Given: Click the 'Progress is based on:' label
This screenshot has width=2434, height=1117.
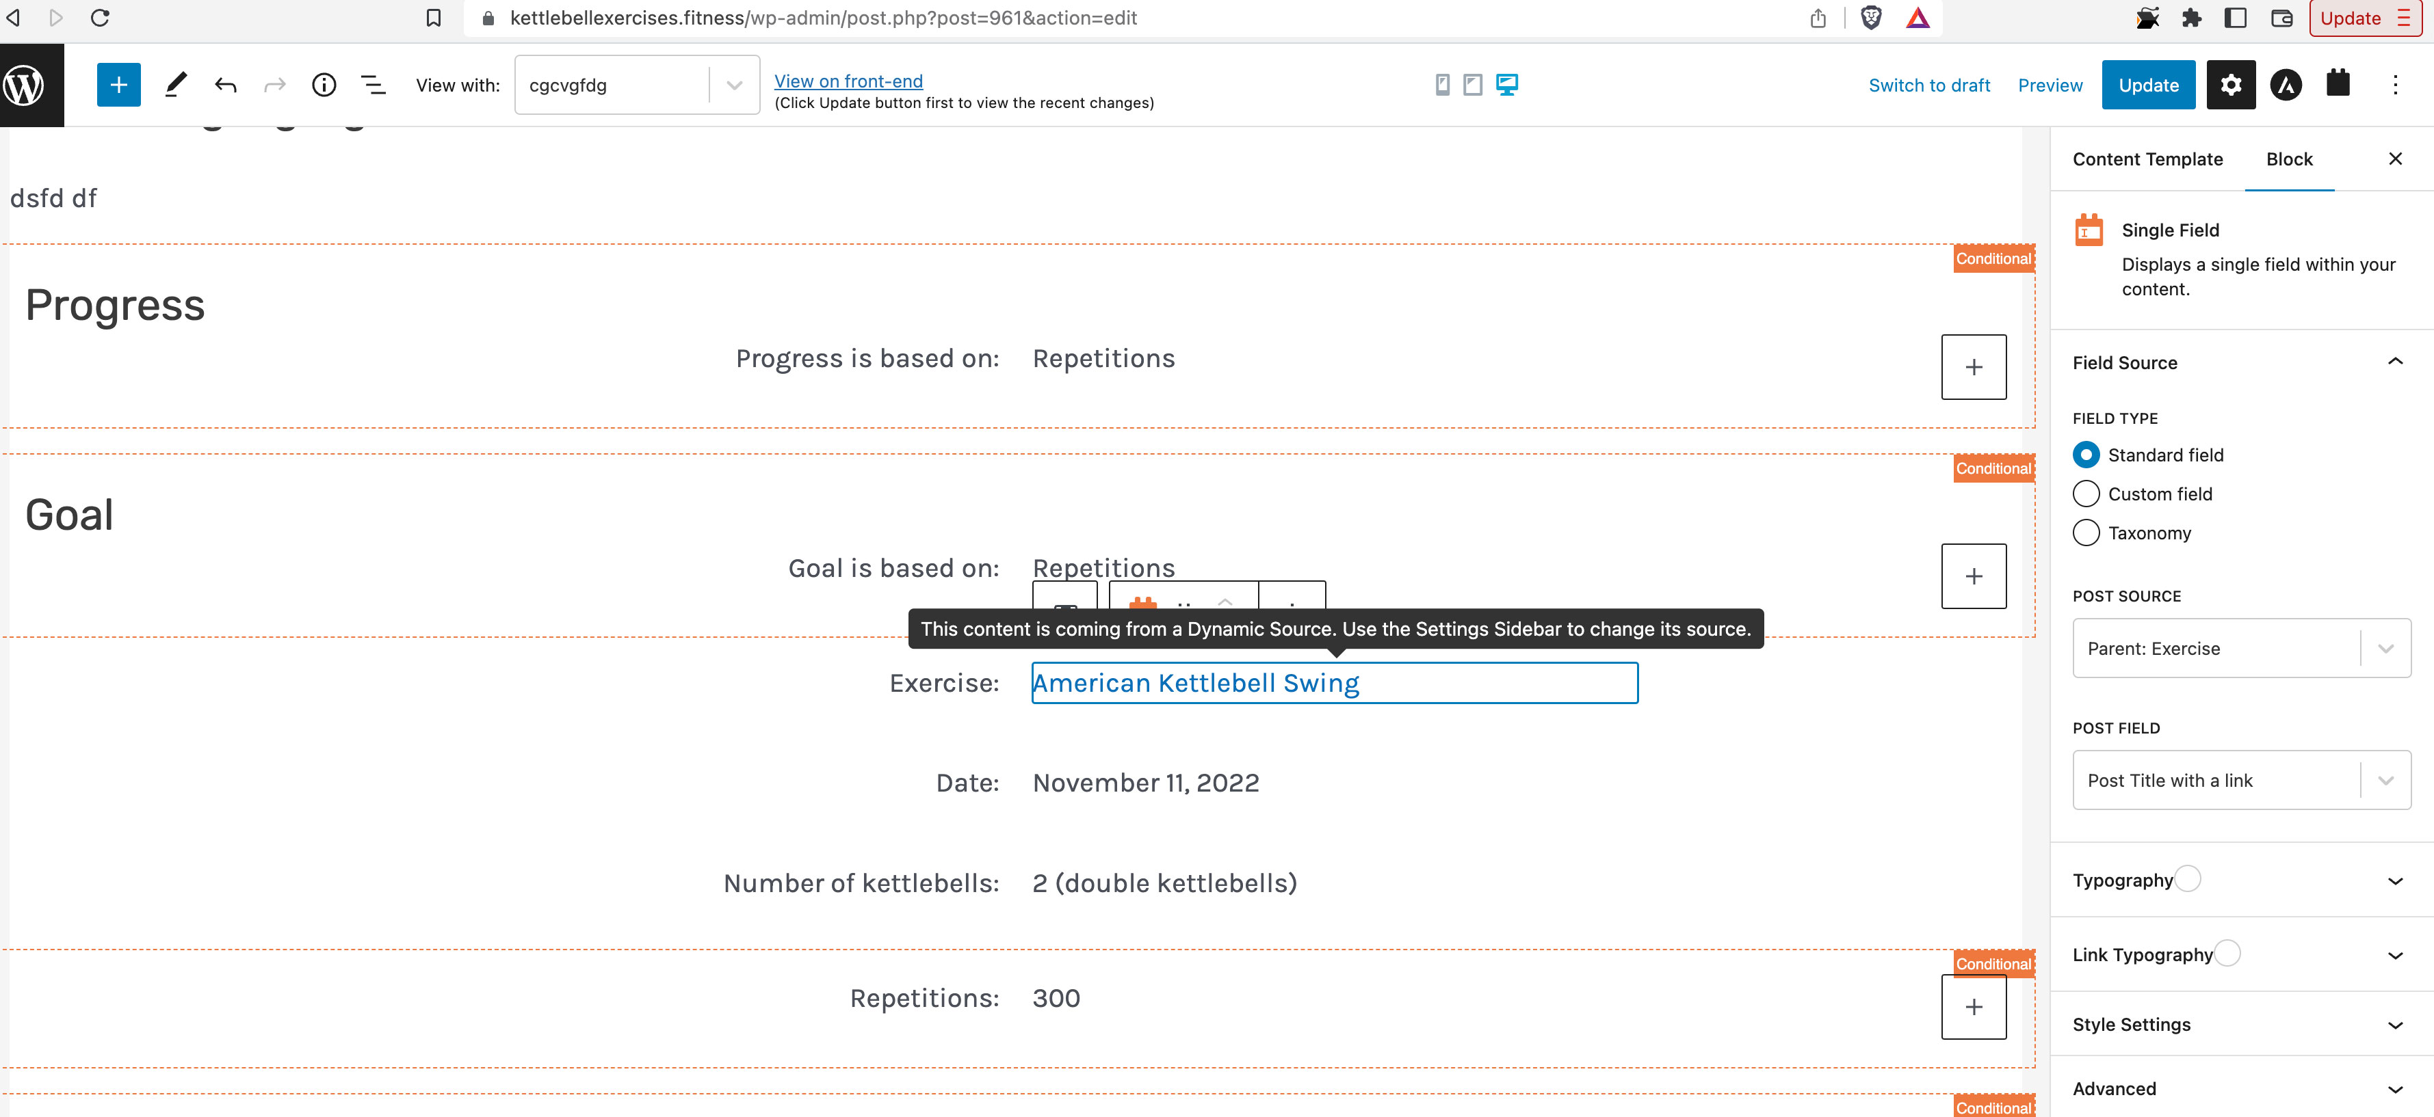Looking at the screenshot, I should [867, 359].
